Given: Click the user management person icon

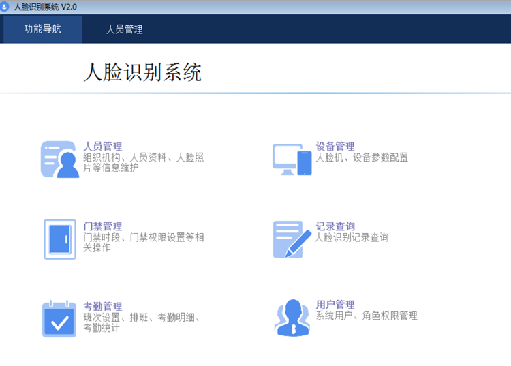Looking at the screenshot, I should pyautogui.click(x=292, y=318).
